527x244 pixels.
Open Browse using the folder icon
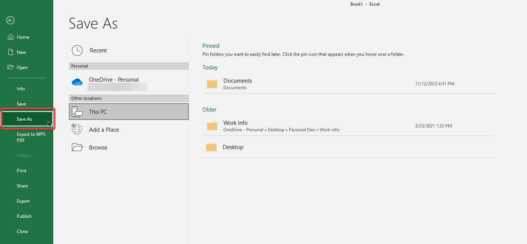pos(76,147)
